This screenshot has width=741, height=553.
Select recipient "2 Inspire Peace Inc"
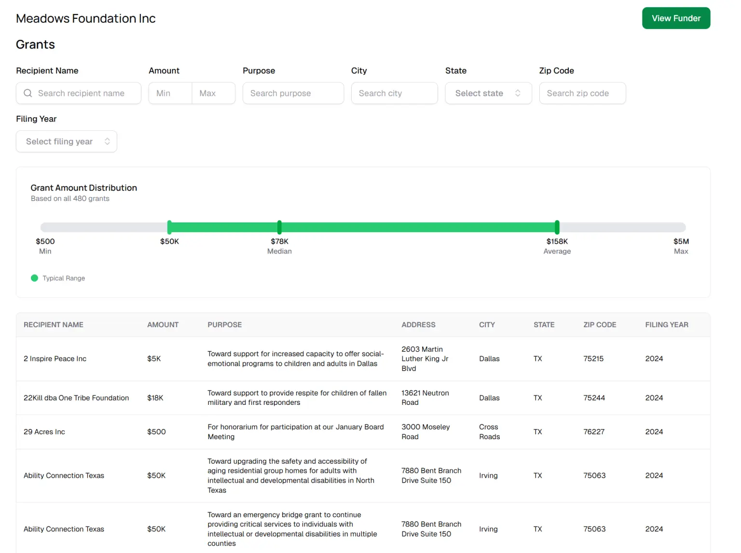pos(55,359)
